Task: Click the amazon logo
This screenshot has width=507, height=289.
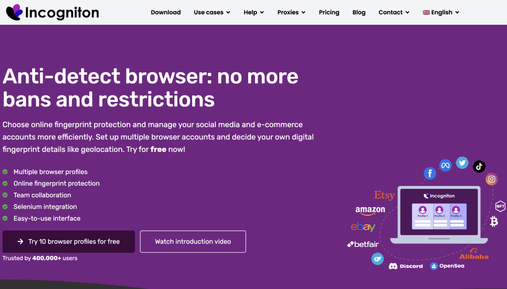Action: coord(370,210)
